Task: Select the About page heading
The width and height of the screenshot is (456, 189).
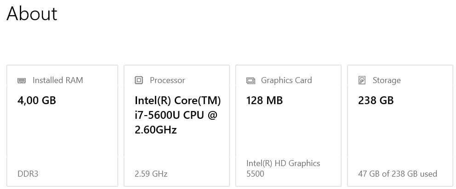Action: 32,13
